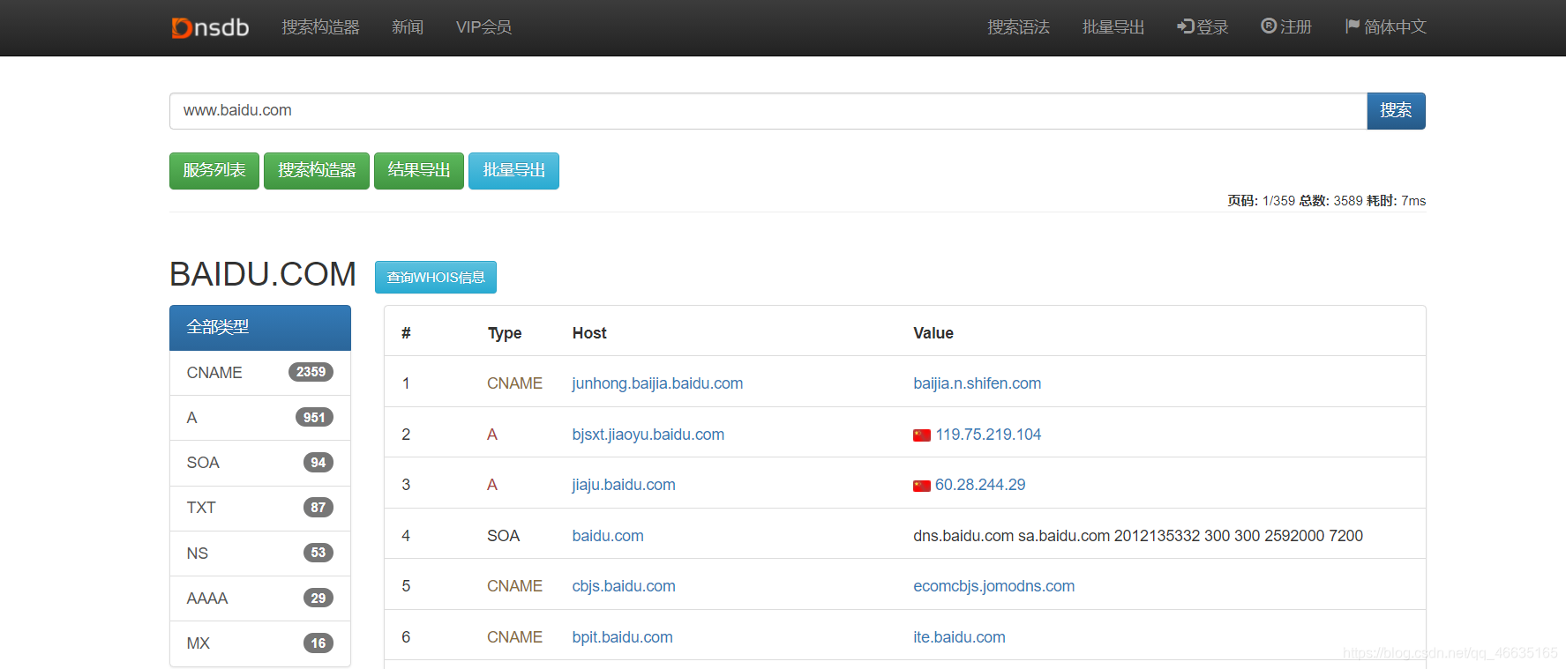This screenshot has height=669, width=1566.
Task: Open the ite.baidu.com value link
Action: tap(959, 637)
